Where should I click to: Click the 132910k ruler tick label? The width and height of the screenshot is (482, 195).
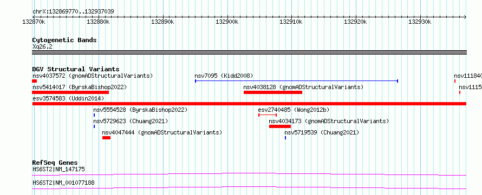(291, 22)
